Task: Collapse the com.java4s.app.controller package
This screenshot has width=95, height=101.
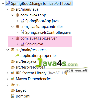Action: tap(13, 27)
